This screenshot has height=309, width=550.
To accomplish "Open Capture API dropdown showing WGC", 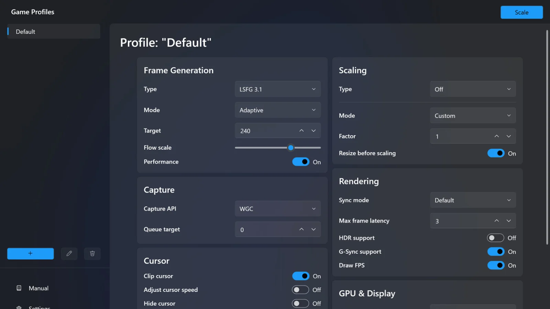I will pos(278,209).
